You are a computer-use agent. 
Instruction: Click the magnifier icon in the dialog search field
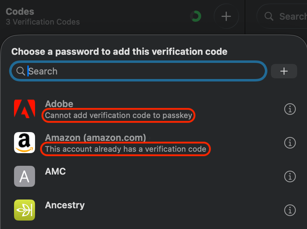coord(21,71)
